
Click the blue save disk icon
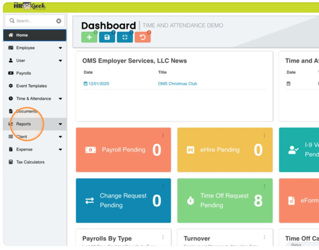coord(107,37)
